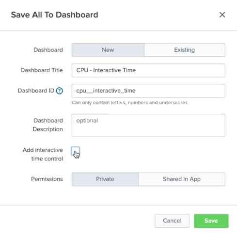Set permissions to Private

105,179
